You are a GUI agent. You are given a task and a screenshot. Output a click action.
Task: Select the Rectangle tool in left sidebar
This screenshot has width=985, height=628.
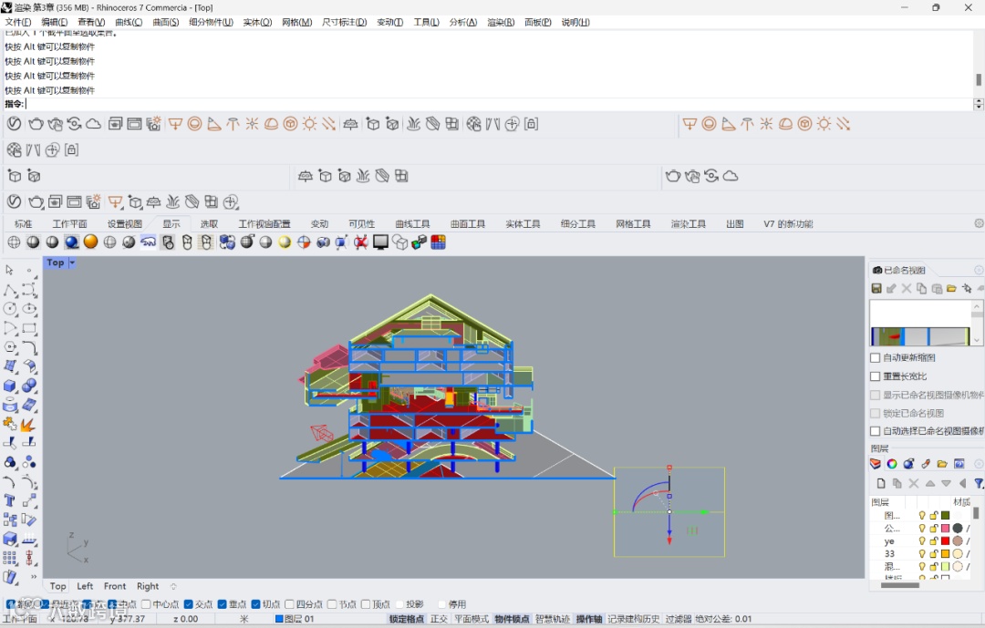(29, 328)
